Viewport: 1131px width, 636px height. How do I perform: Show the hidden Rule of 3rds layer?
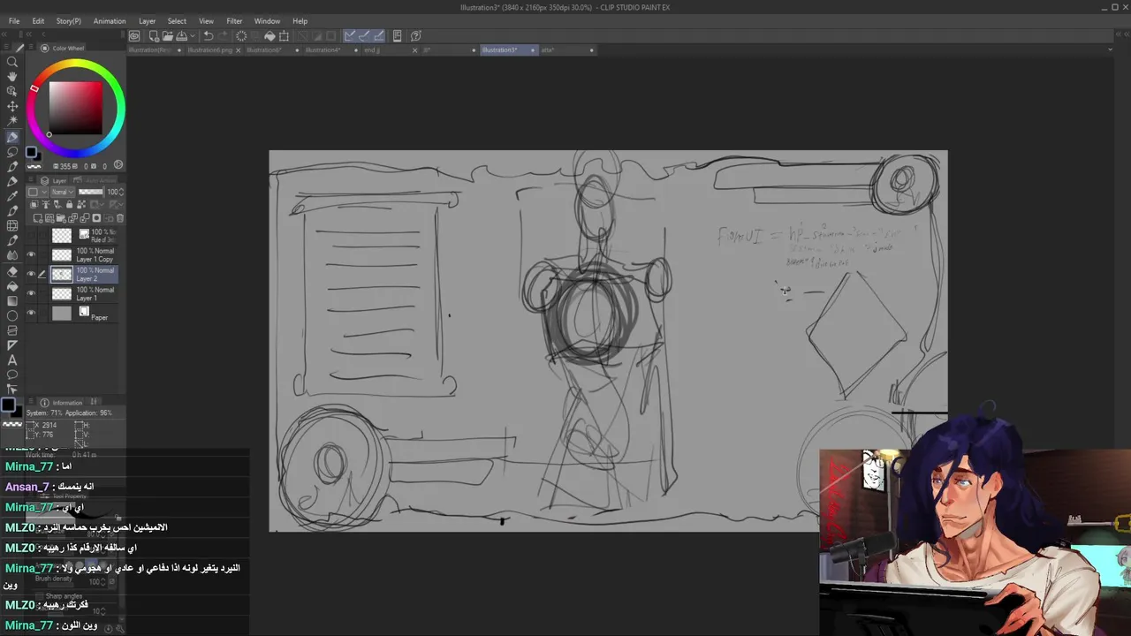pos(31,236)
